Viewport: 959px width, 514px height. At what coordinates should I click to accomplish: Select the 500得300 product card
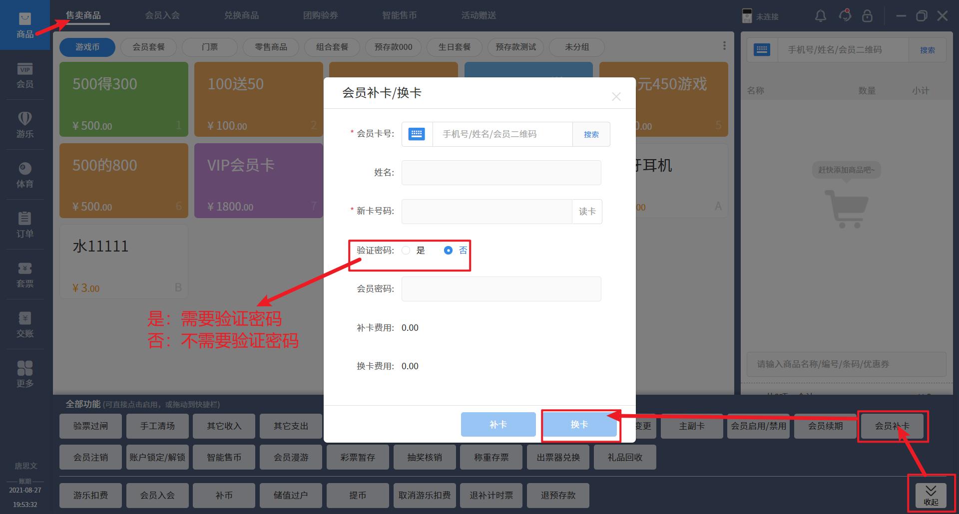[124, 99]
